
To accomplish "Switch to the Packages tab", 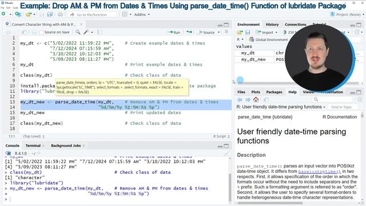I will pyautogui.click(x=274, y=92).
